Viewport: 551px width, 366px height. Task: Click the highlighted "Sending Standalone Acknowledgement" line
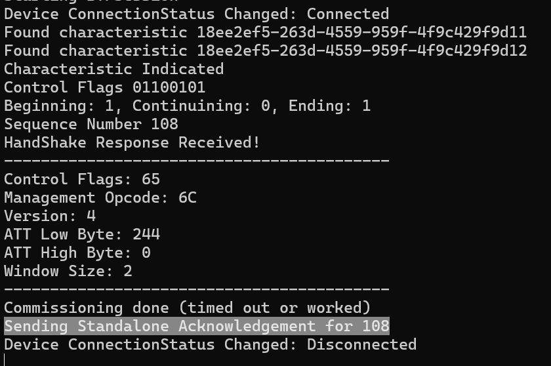coord(196,326)
